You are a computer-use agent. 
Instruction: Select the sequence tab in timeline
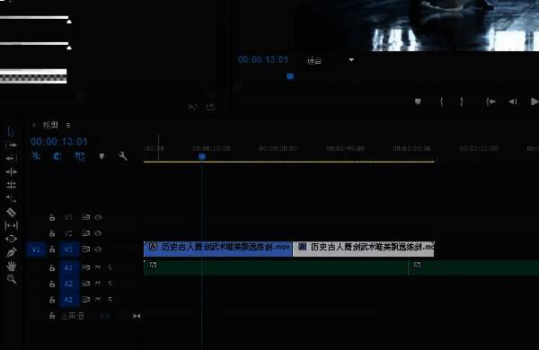pos(50,125)
